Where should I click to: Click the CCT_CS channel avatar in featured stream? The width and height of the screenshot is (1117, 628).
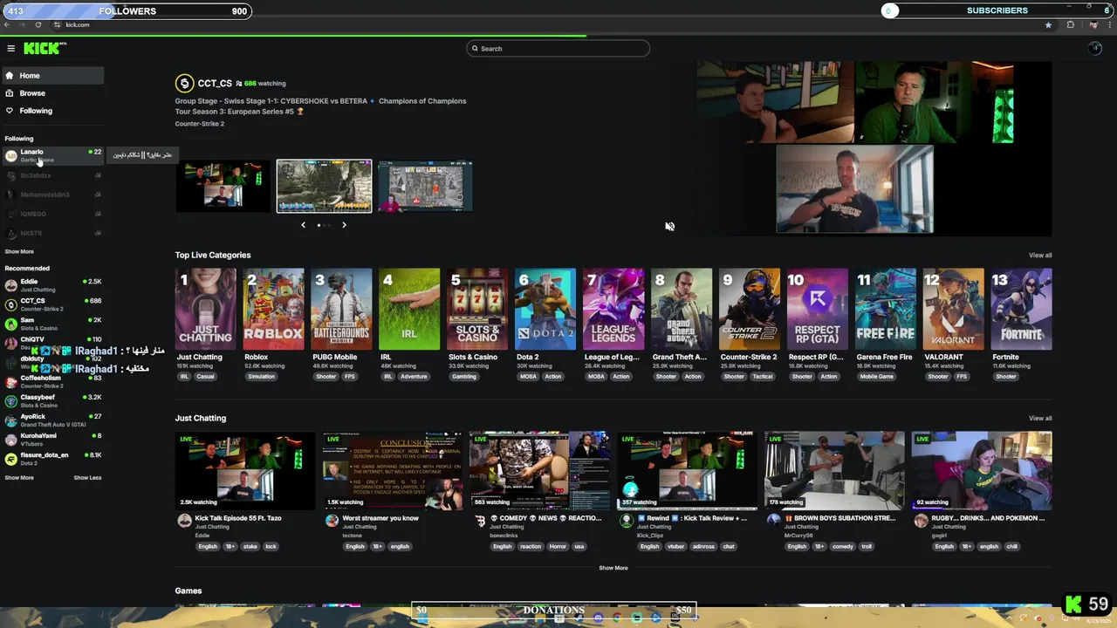(184, 84)
